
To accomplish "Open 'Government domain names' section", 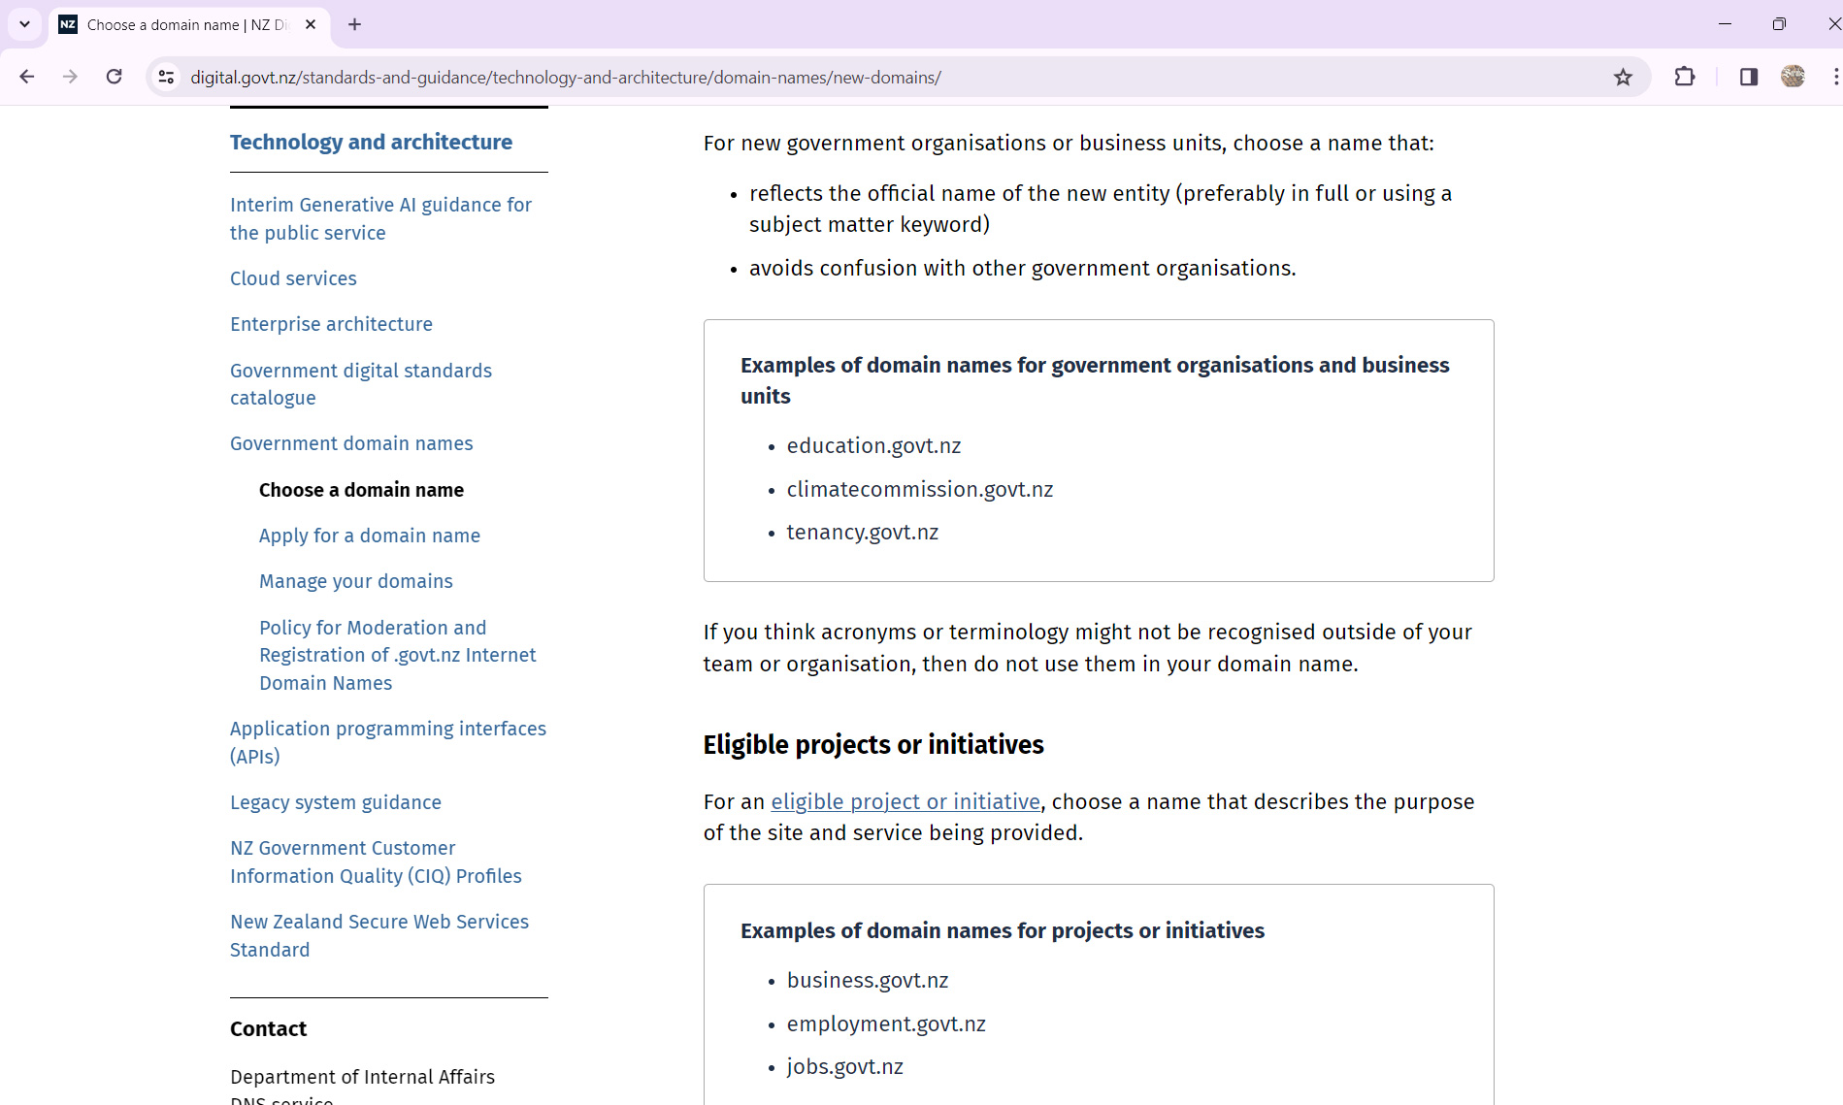I will coord(351,443).
